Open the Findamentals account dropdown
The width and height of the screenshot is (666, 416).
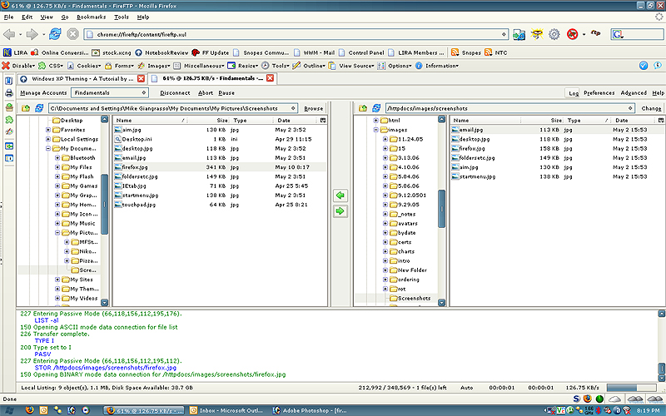144,92
